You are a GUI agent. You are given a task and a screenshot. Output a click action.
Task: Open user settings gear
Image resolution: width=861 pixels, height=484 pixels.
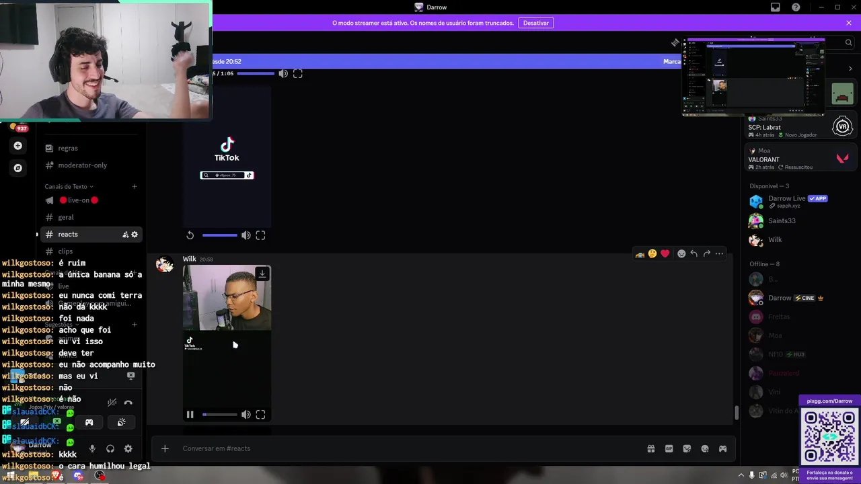[x=128, y=449]
